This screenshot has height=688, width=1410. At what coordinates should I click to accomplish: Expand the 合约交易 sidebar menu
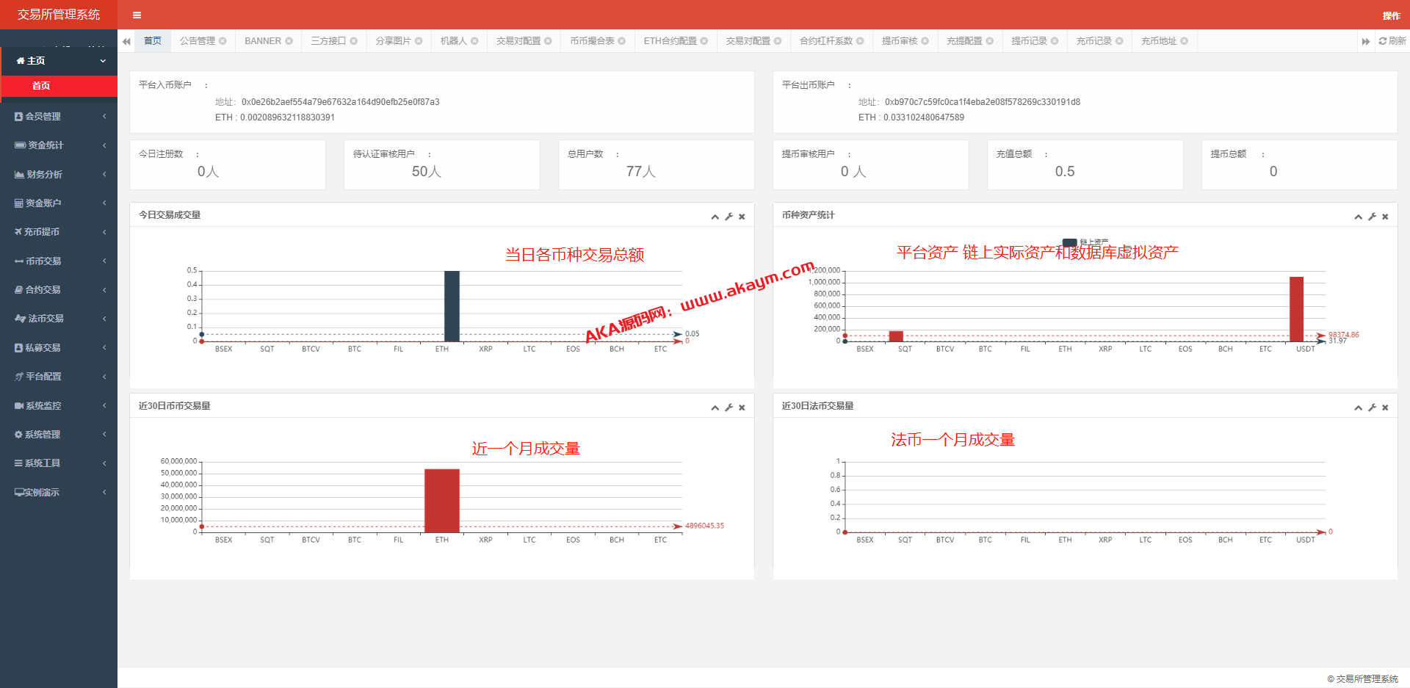(59, 290)
